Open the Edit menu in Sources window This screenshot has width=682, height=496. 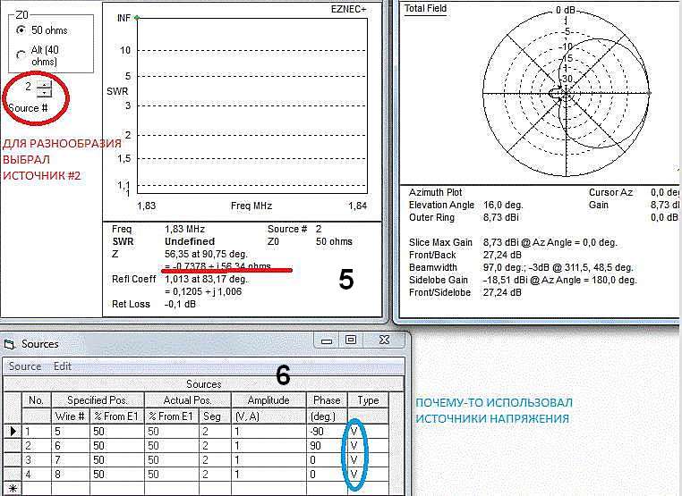click(x=62, y=366)
